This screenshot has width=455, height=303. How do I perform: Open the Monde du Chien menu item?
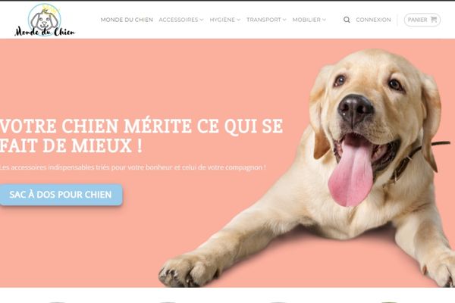[127, 20]
